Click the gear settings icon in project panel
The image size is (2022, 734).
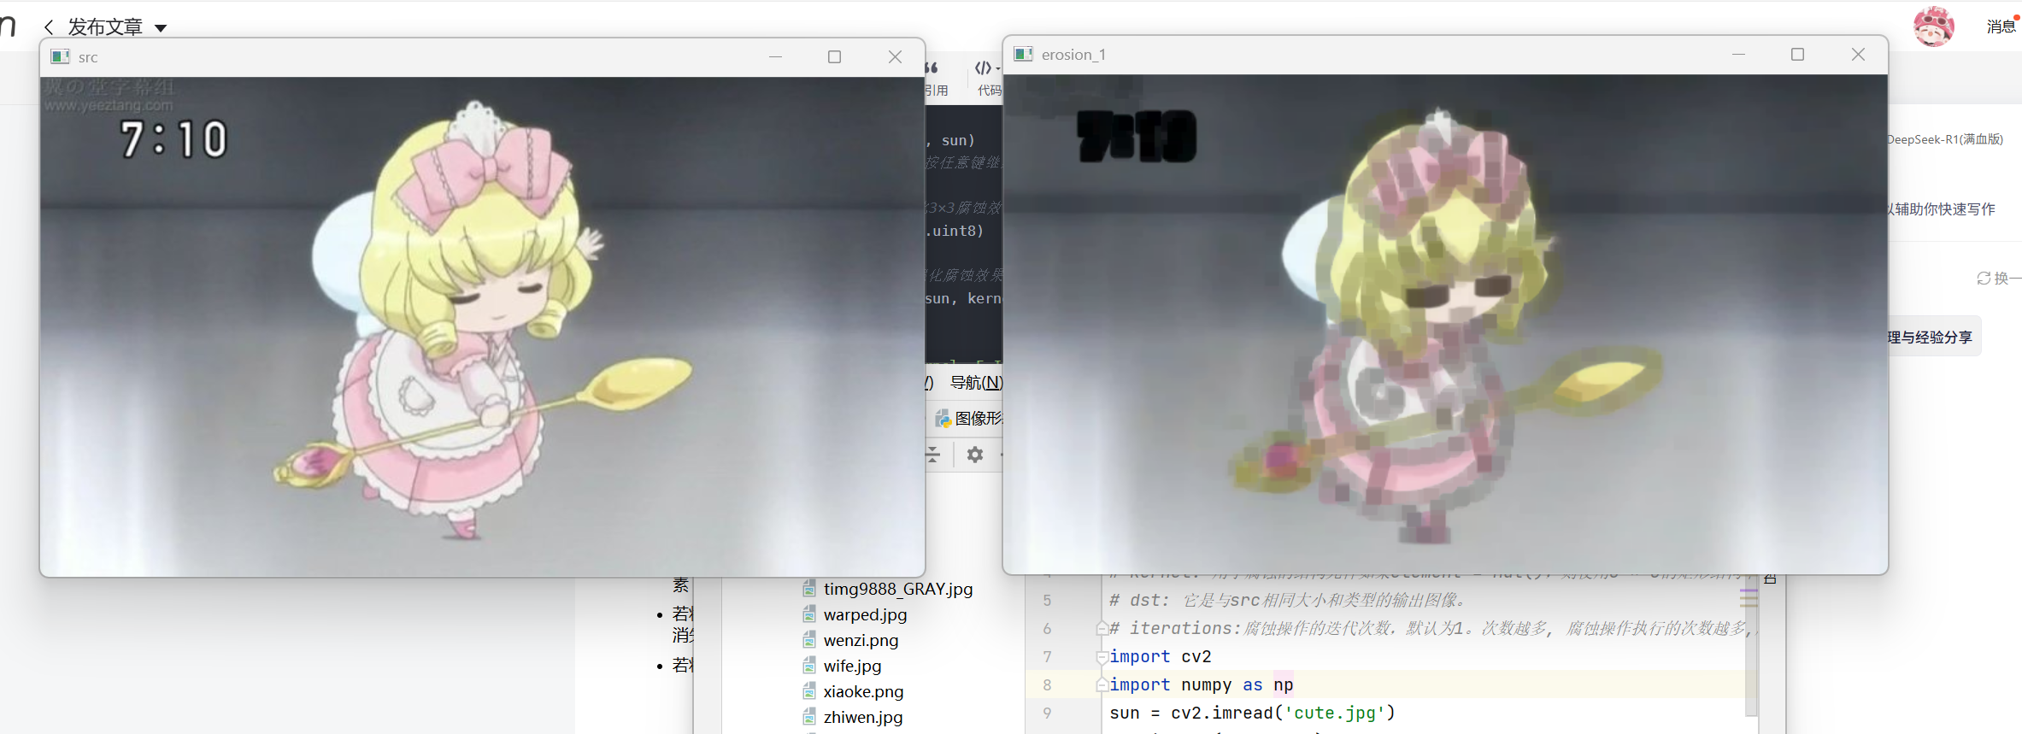(x=975, y=455)
